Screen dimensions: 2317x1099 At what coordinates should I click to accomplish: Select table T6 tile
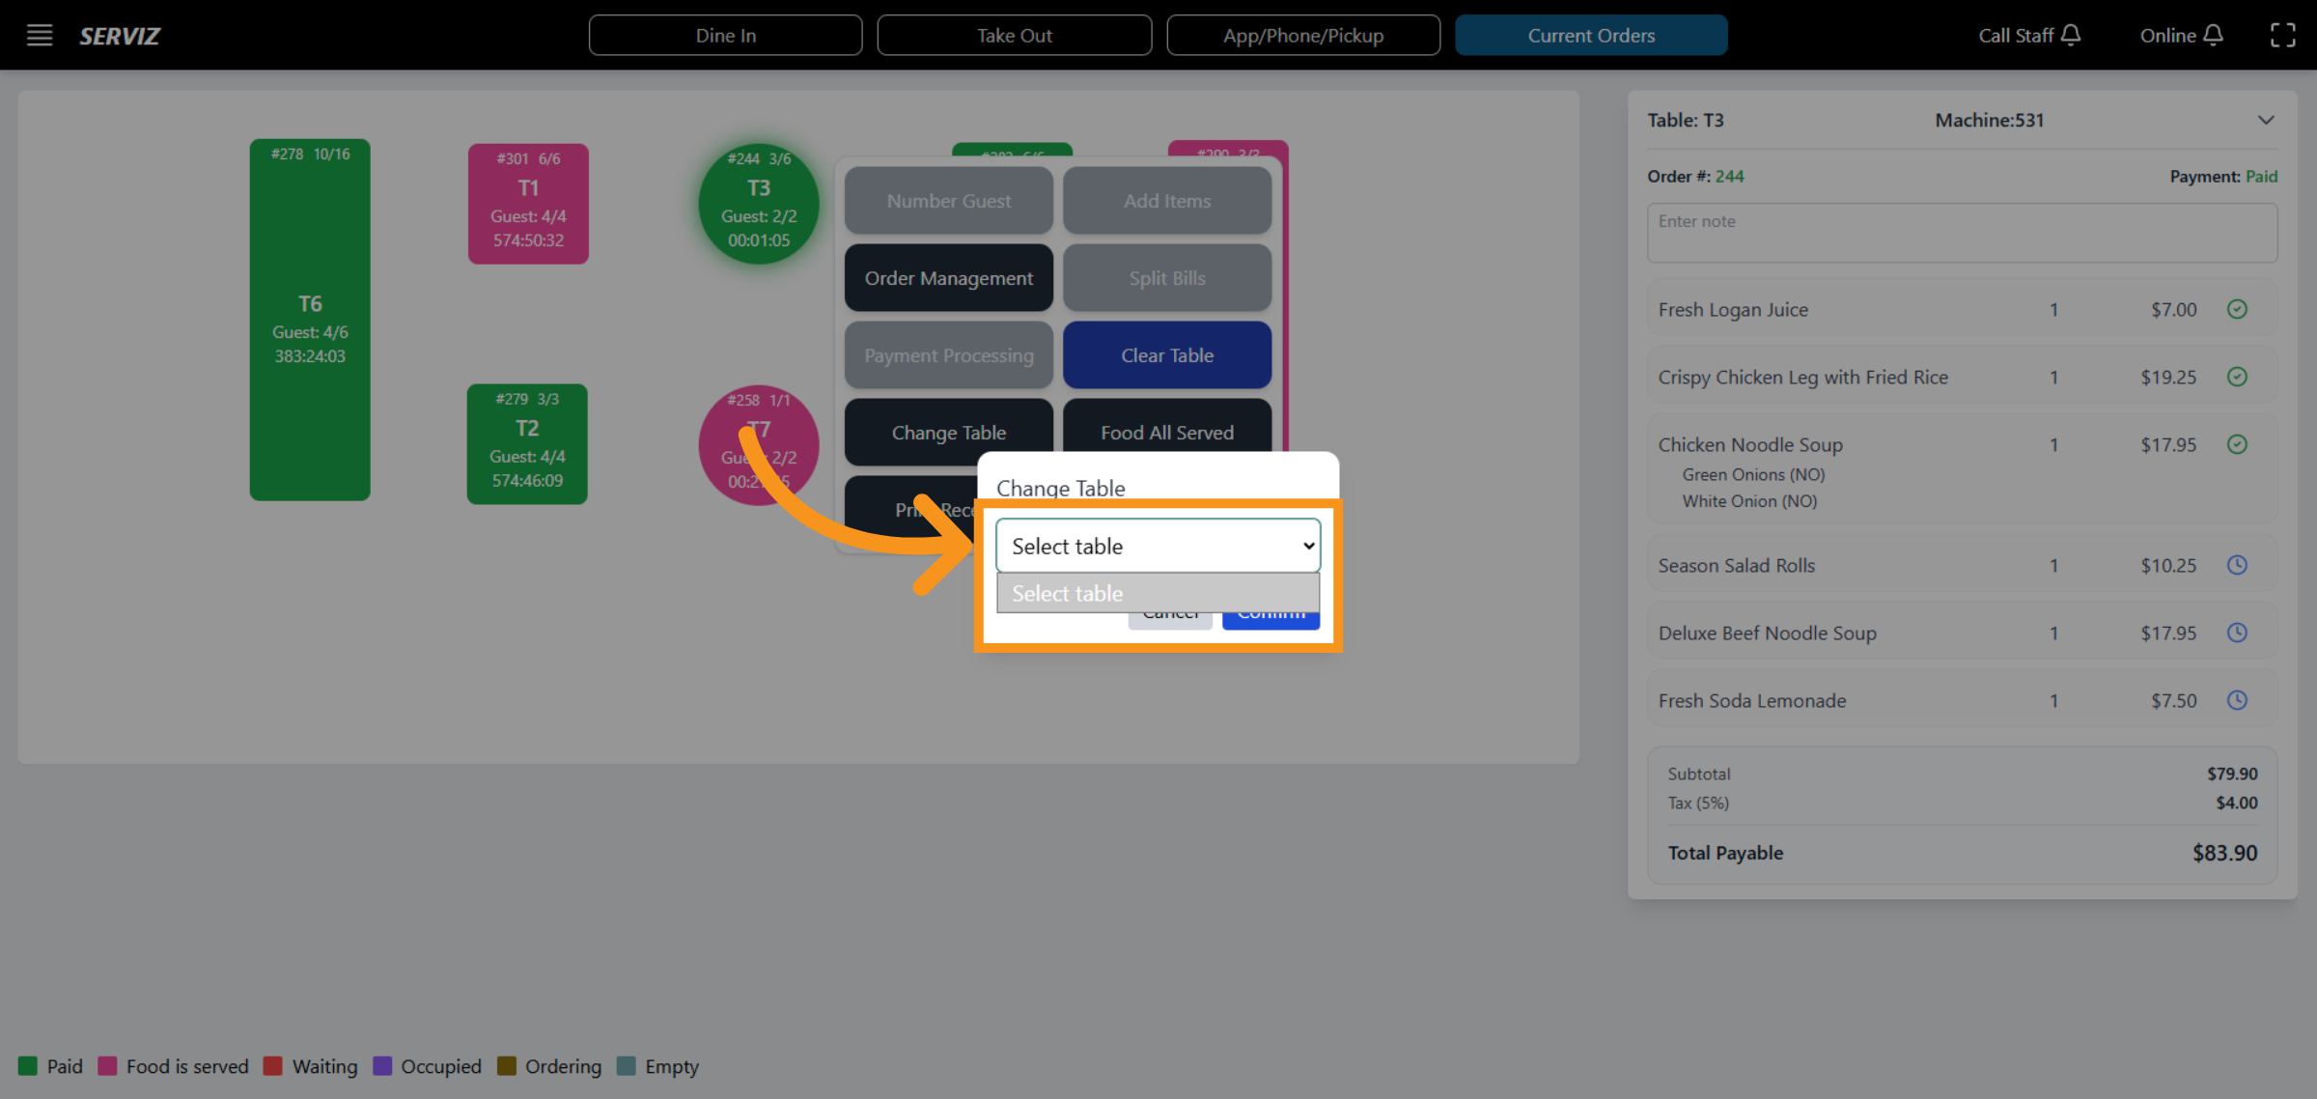pyautogui.click(x=310, y=320)
